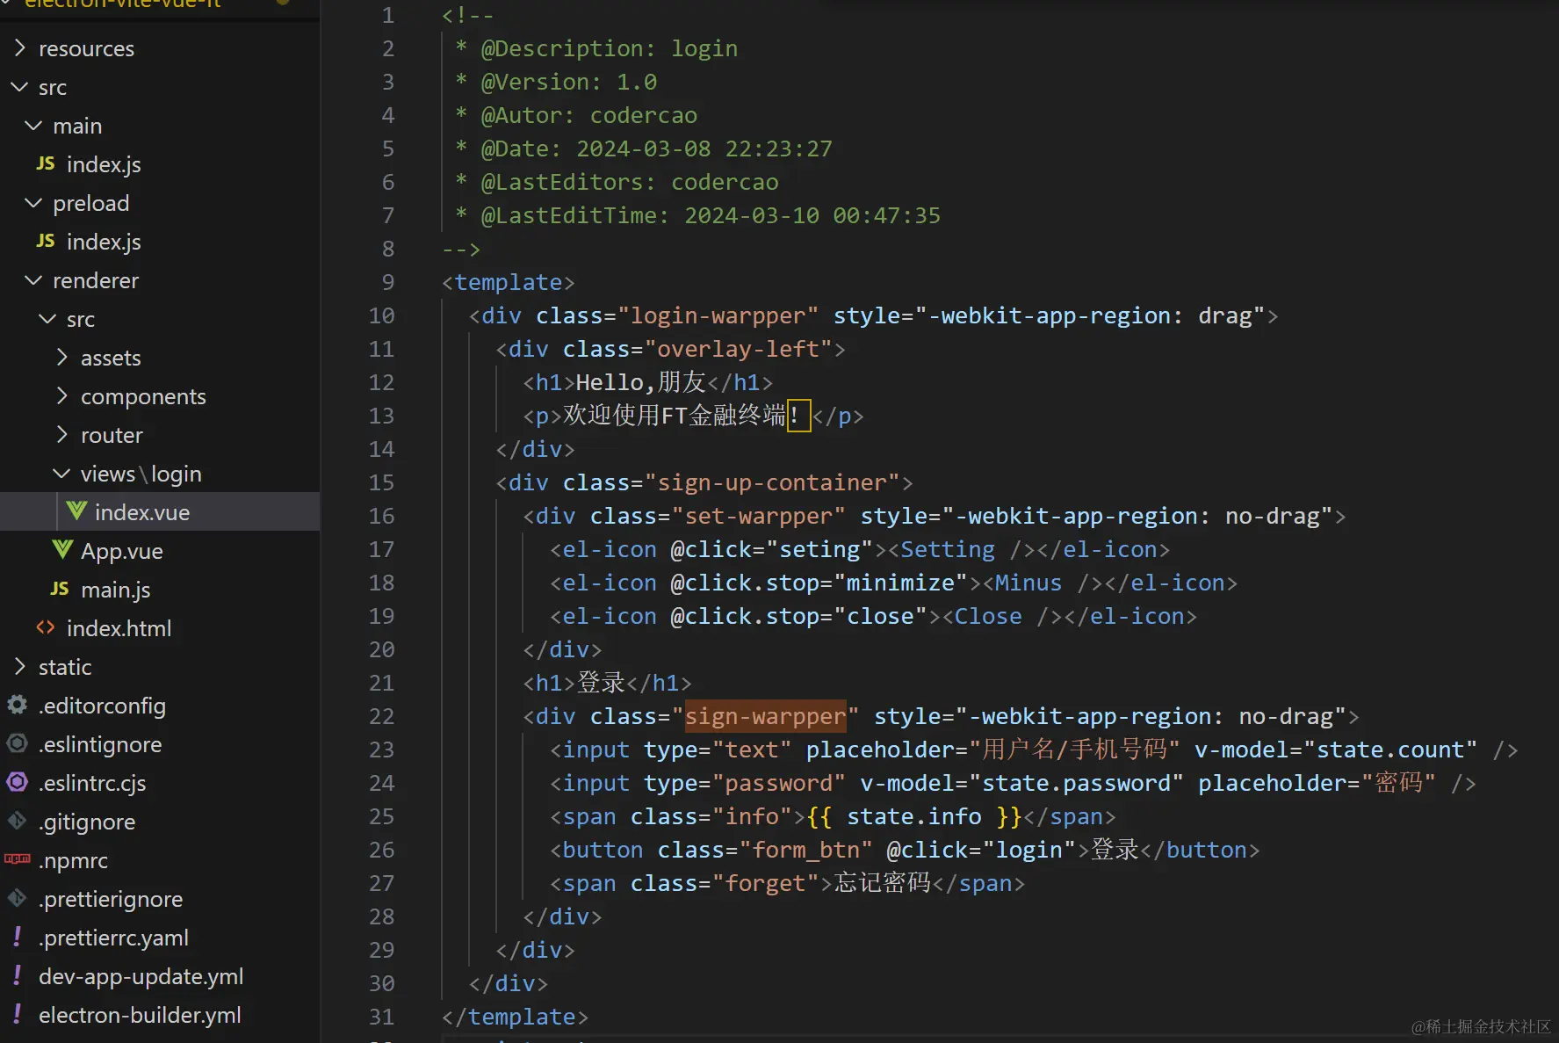Click exclamation icon beside .prettierrc.yaml

(18, 937)
